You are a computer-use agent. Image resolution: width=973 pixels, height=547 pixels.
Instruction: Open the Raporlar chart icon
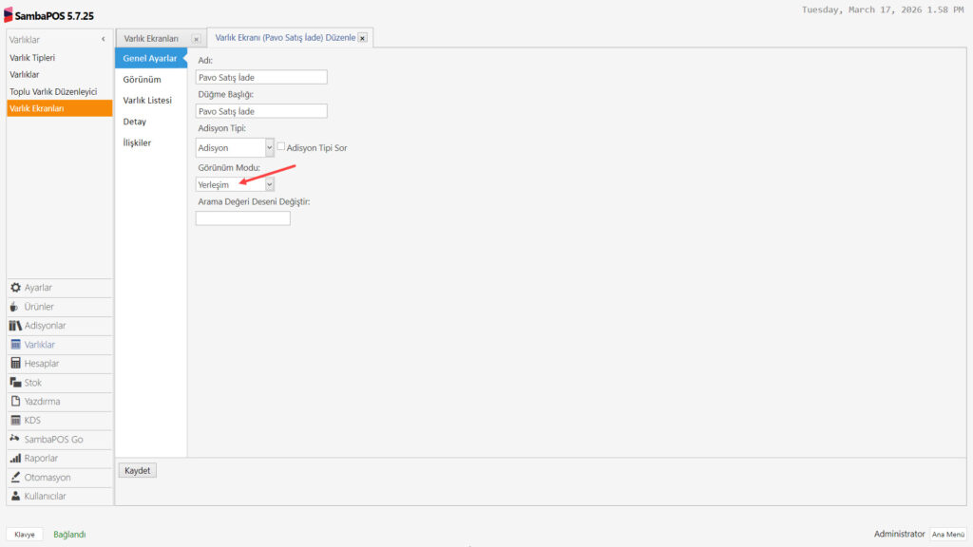click(x=15, y=459)
